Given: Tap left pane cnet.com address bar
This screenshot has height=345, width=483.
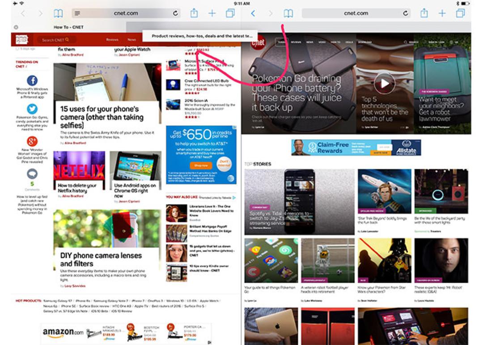Looking at the screenshot, I should click(126, 13).
